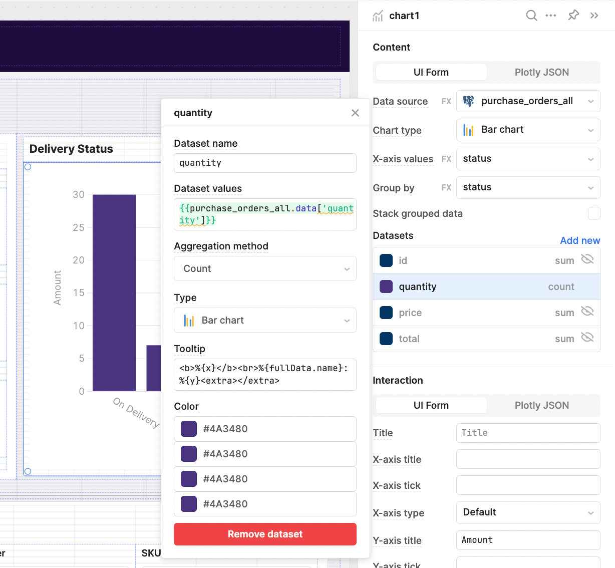615x568 pixels.
Task: Open the Chart type dropdown
Action: 528,130
